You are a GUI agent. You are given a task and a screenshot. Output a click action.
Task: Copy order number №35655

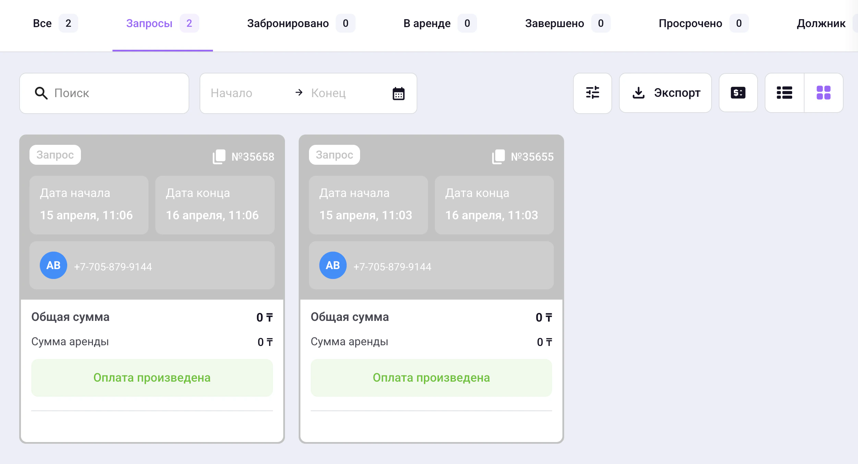click(498, 157)
